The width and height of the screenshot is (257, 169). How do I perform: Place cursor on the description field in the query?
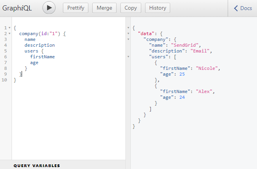[39, 45]
